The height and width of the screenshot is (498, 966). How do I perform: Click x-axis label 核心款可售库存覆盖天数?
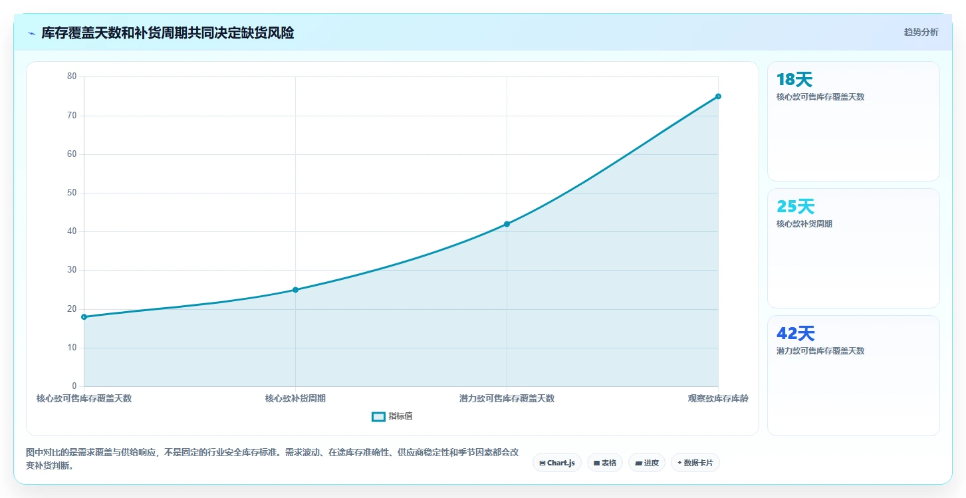coord(84,398)
